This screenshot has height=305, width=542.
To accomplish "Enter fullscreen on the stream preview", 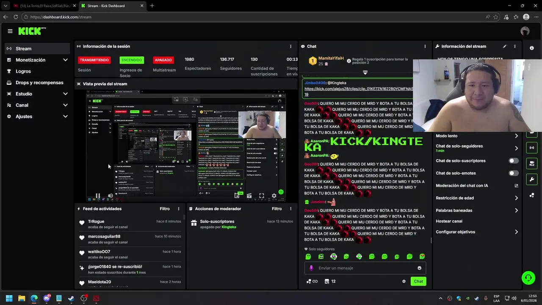I will coord(262,196).
